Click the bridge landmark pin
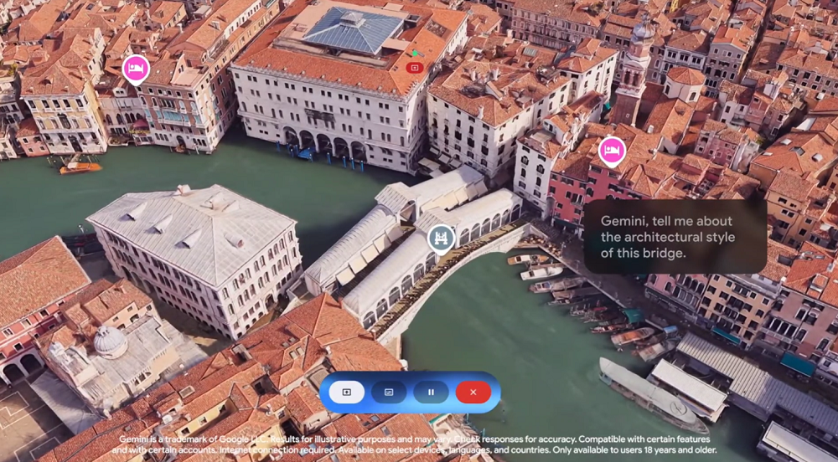This screenshot has width=838, height=462. pyautogui.click(x=441, y=239)
